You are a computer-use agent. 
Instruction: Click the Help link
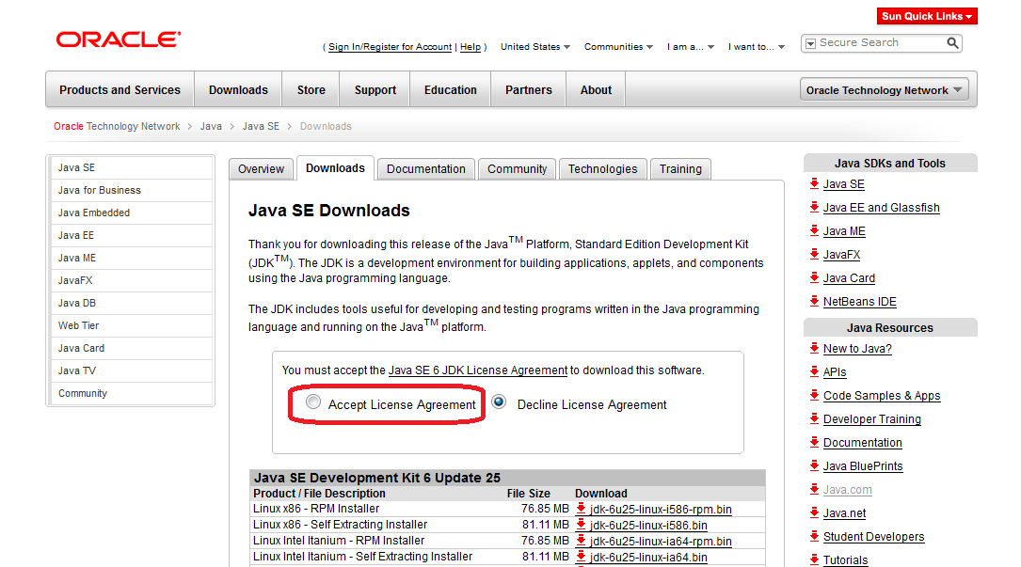(471, 47)
